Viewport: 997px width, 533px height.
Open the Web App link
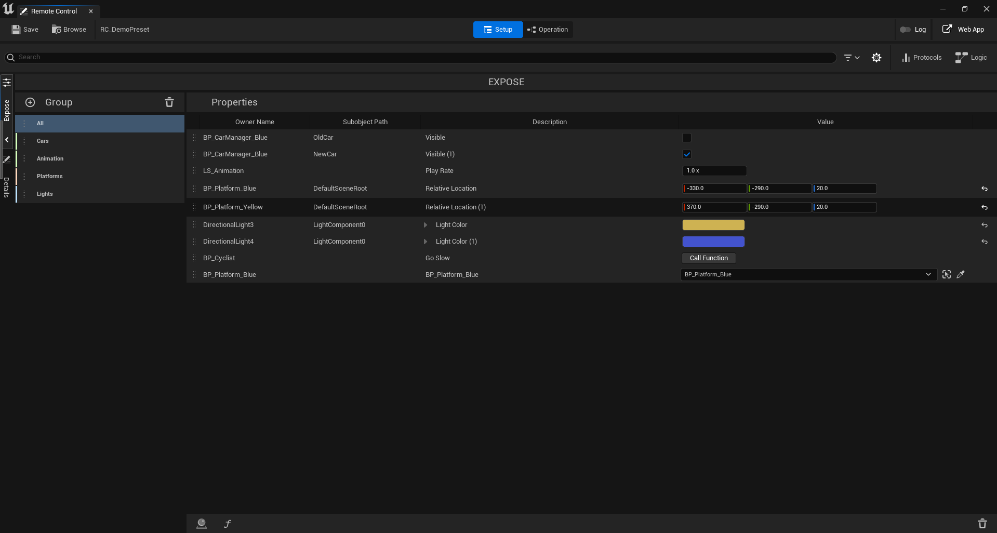coord(963,30)
